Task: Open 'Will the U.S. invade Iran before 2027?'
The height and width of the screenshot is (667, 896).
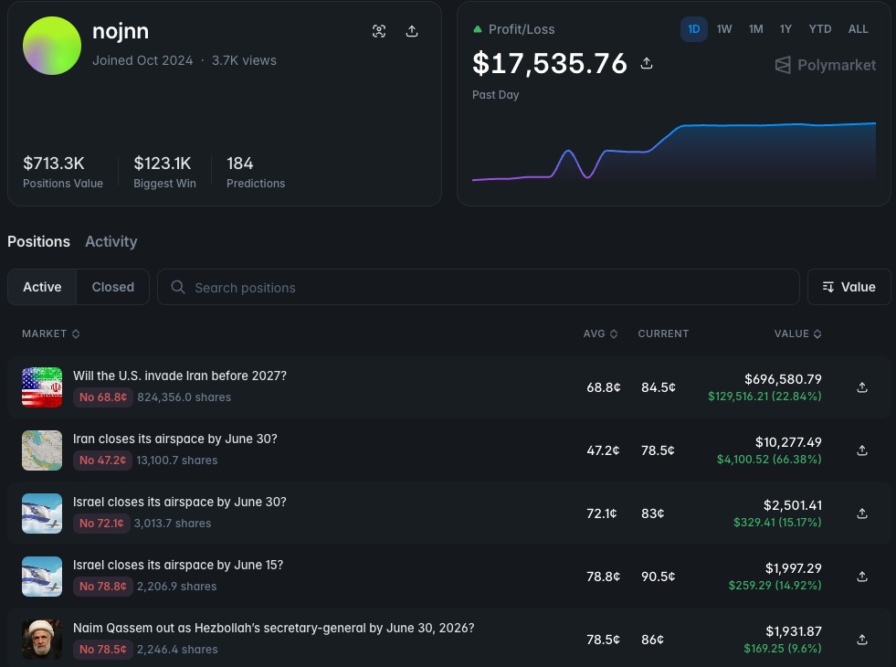Action: (x=180, y=376)
